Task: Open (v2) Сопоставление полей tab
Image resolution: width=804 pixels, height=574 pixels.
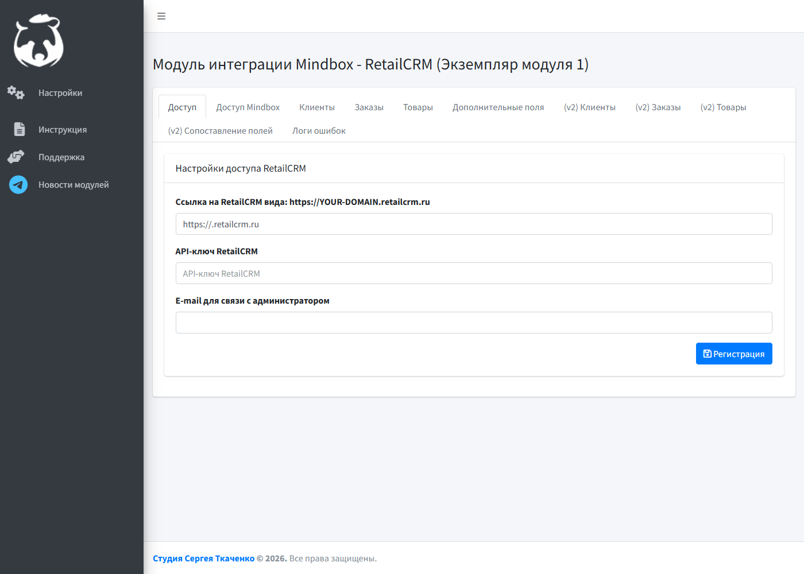Action: click(x=221, y=131)
